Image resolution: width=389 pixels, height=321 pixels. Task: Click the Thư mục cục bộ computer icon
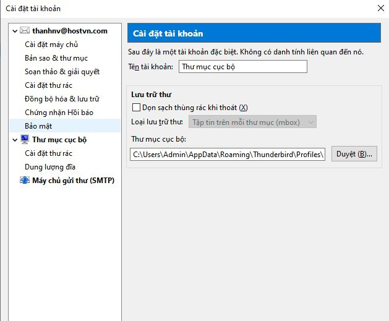click(25, 140)
